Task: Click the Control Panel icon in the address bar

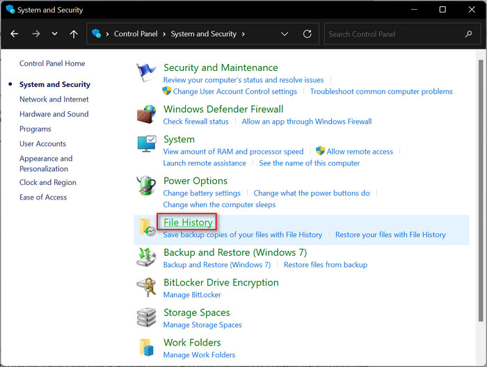Action: click(97, 33)
